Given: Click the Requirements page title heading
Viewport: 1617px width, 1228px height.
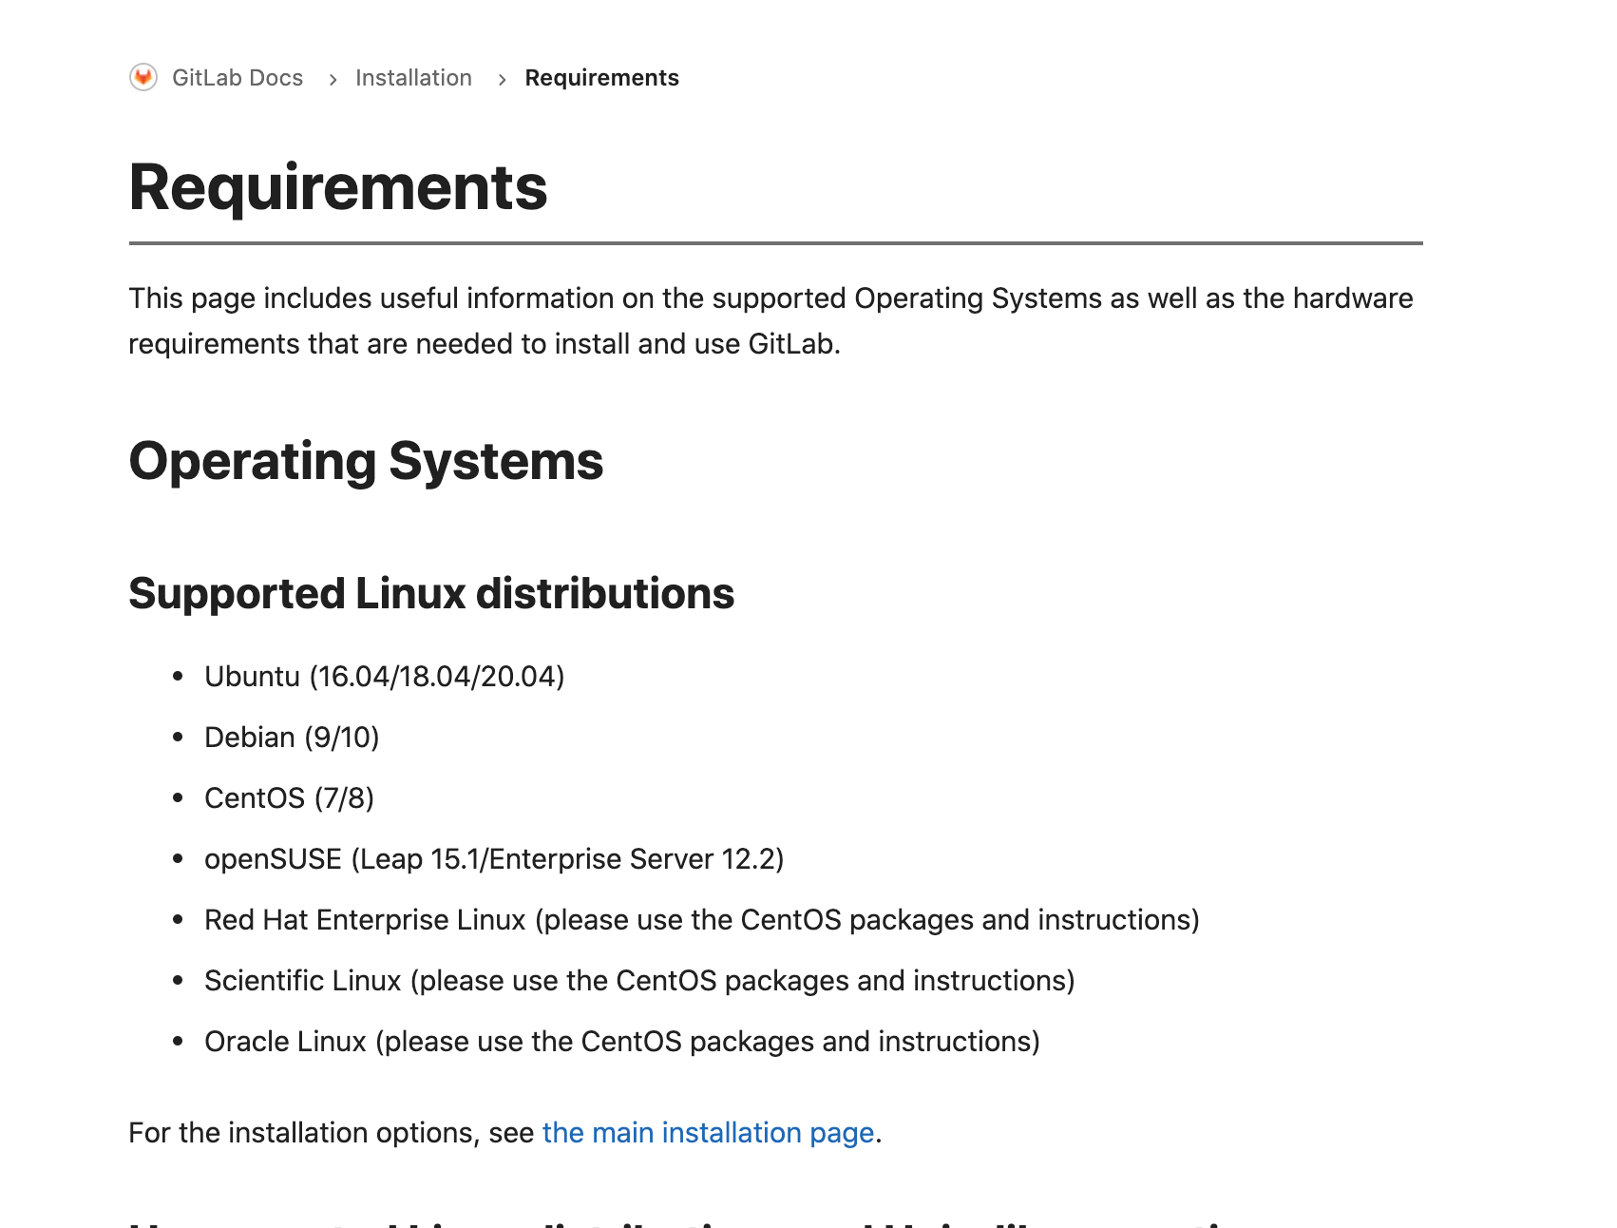Looking at the screenshot, I should pos(338,187).
